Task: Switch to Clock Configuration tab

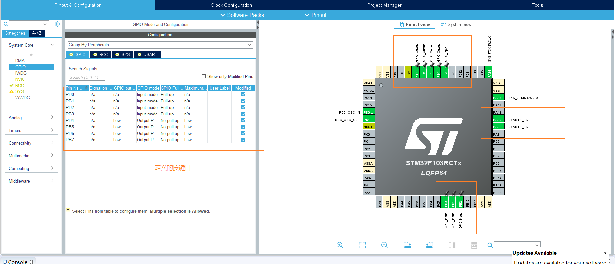Action: pyautogui.click(x=231, y=5)
